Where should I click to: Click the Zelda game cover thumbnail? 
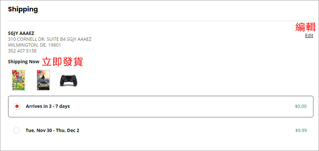coord(43,80)
